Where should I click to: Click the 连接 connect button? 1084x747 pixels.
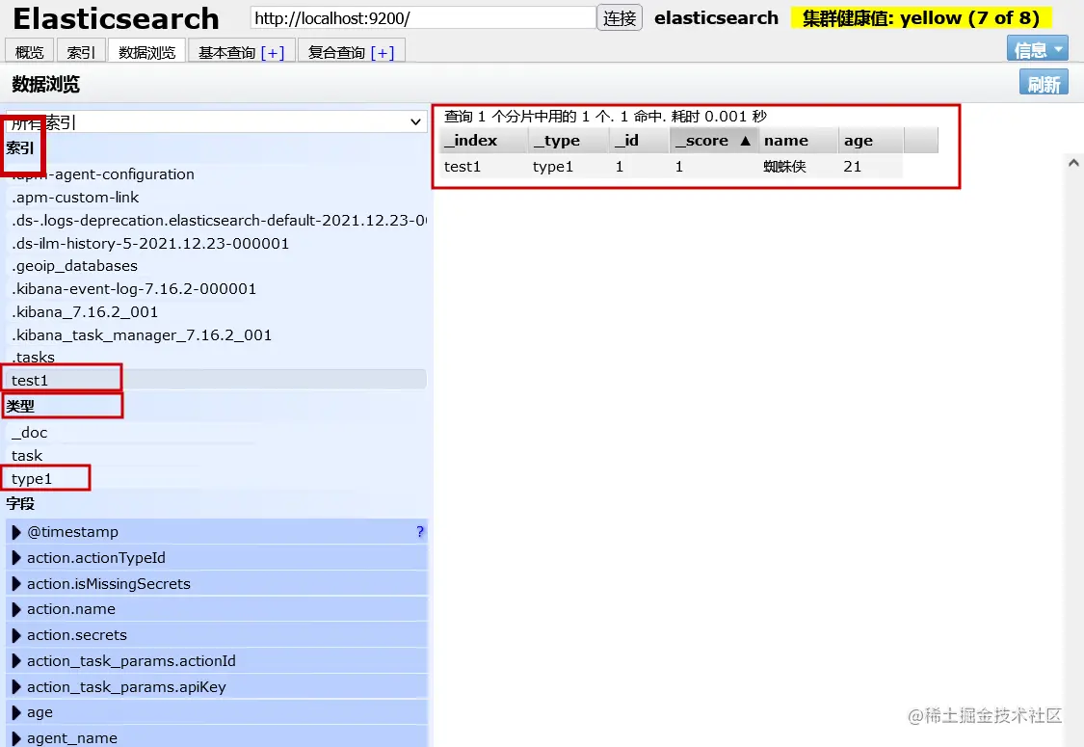click(620, 18)
